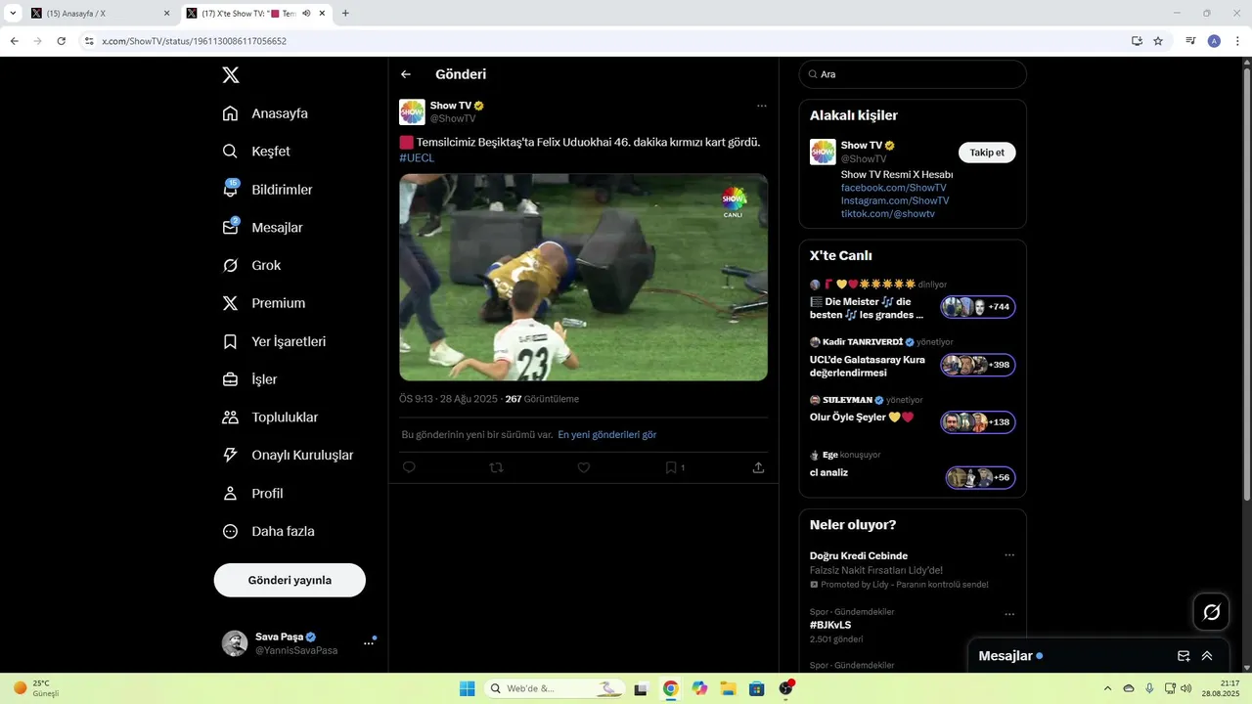Open tiktok.com/@showtv link

(888, 213)
